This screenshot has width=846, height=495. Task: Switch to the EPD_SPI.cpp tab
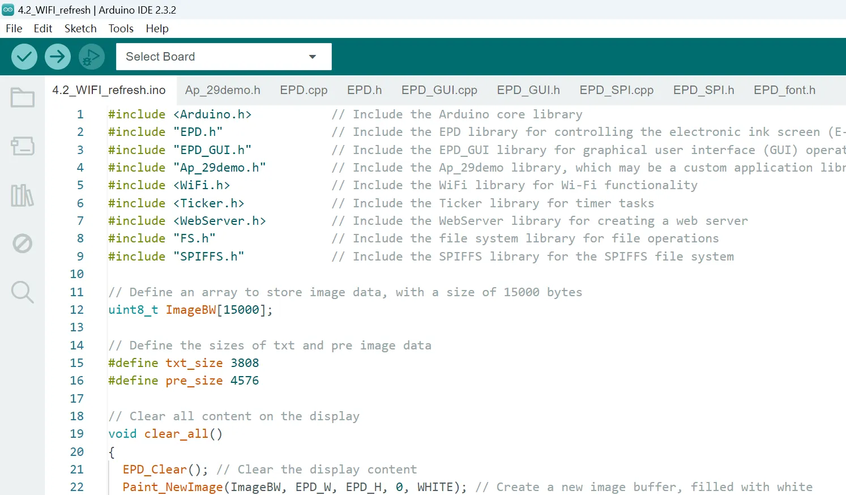pos(617,90)
